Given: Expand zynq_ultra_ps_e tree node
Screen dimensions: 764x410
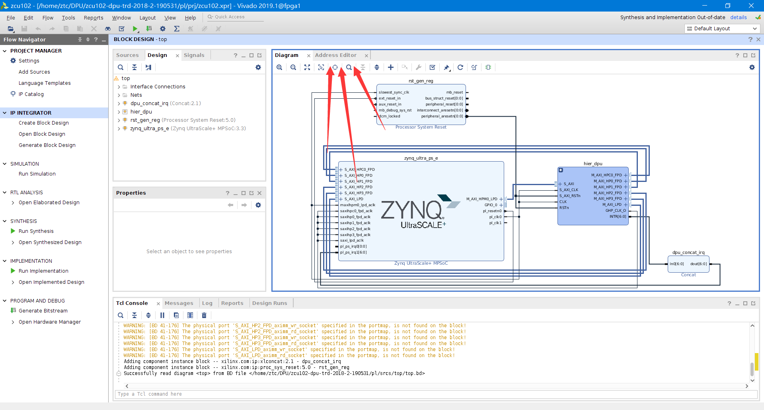Looking at the screenshot, I should point(119,129).
